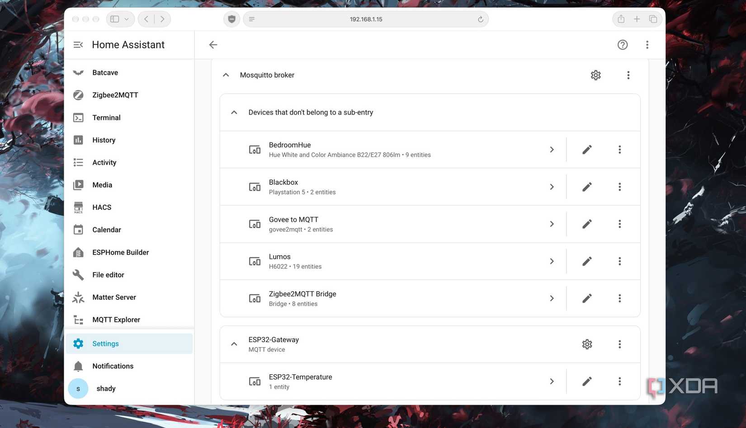746x428 pixels.
Task: Open Settings in the sidebar
Action: pyautogui.click(x=130, y=343)
